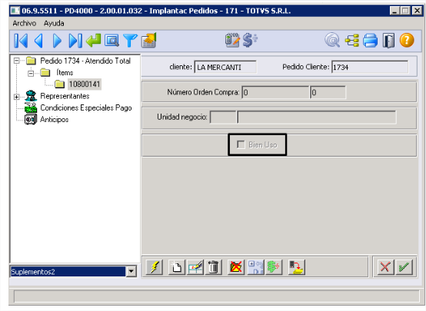426x311 pixels.
Task: Select Representantes in the tree
Action: click(65, 96)
